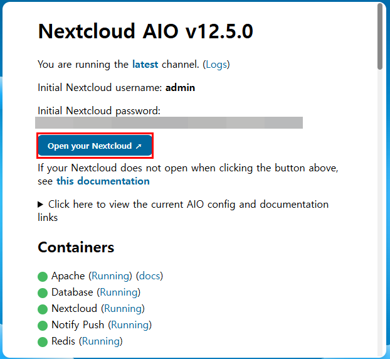The height and width of the screenshot is (359, 390).
Task: Click the hidden initial password field
Action: 169,122
